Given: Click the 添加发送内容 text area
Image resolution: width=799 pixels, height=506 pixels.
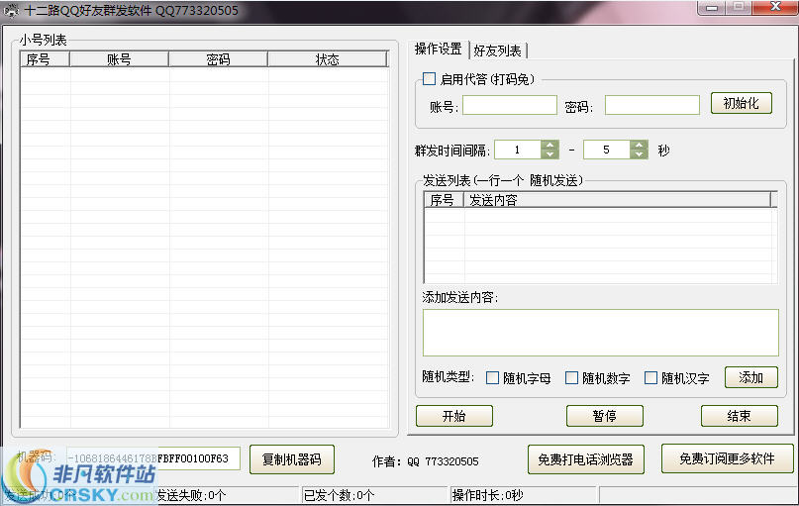Looking at the screenshot, I should (601, 333).
